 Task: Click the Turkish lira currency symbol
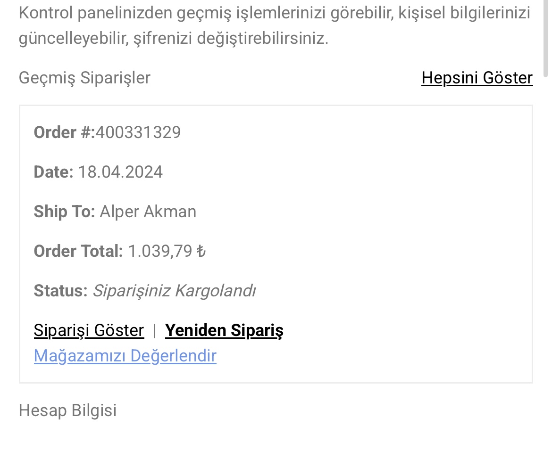pyautogui.click(x=201, y=251)
